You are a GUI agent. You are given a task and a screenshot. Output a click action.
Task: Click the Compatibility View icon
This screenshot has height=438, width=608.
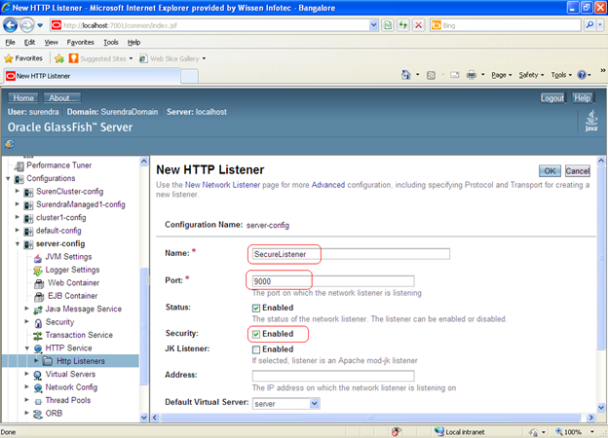coord(388,25)
